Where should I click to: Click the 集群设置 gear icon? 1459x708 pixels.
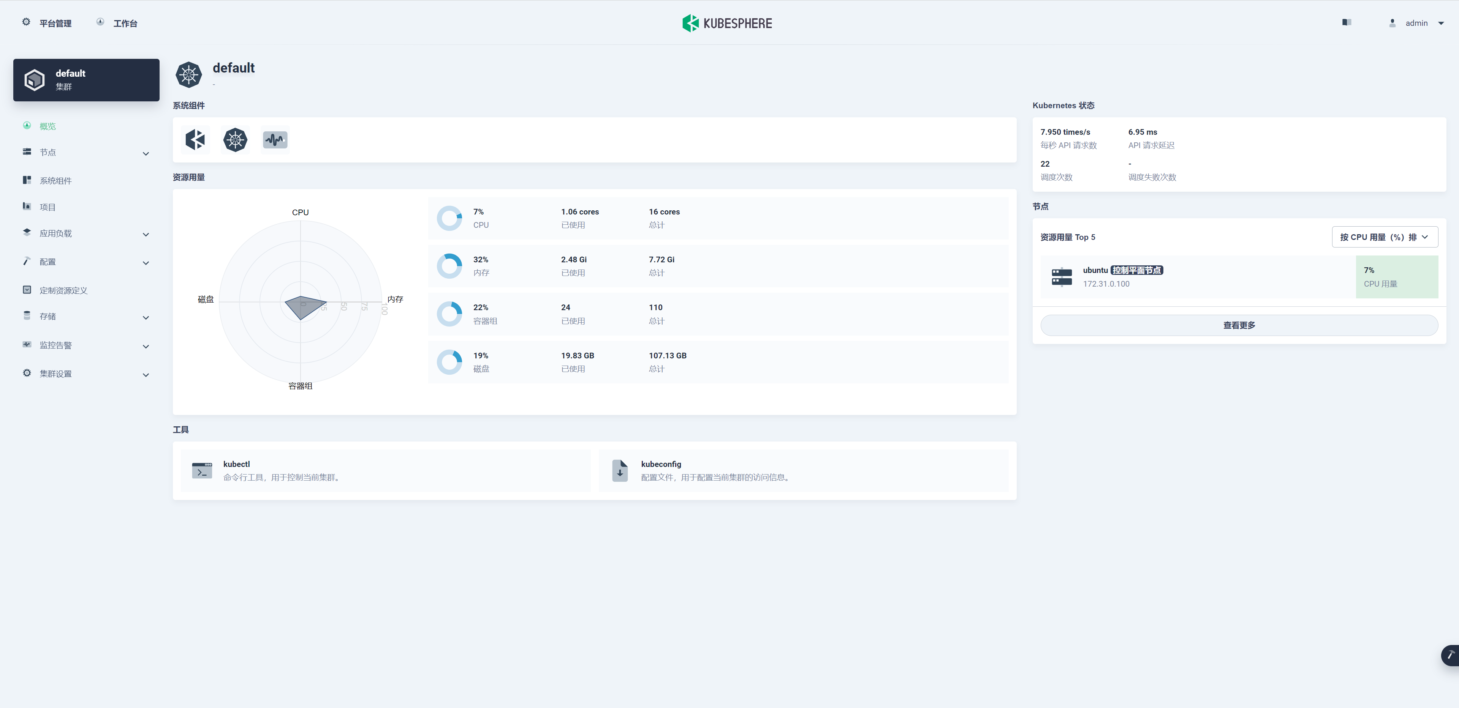(x=27, y=373)
